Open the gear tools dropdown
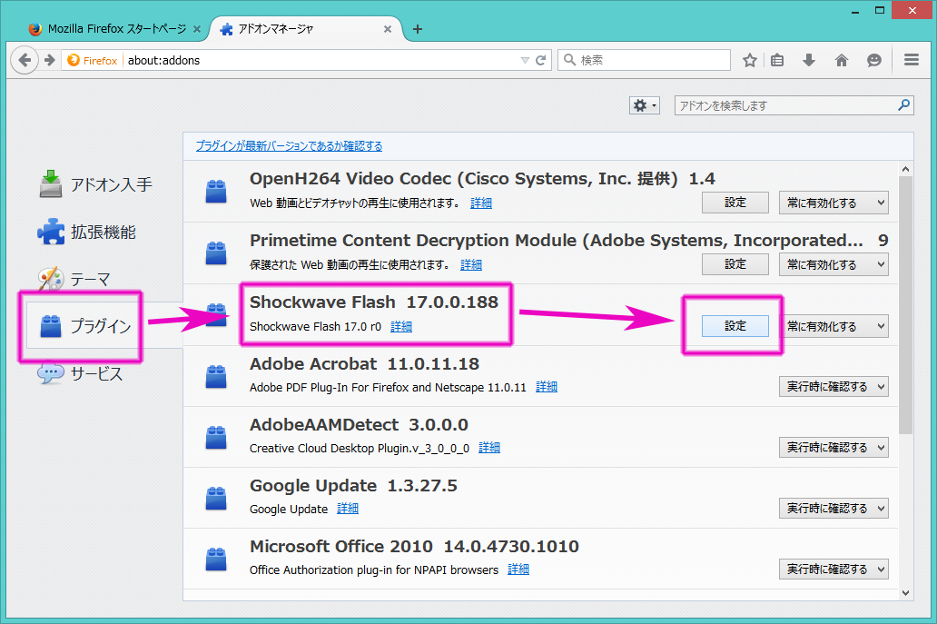Viewport: 937px width, 624px height. pyautogui.click(x=645, y=105)
